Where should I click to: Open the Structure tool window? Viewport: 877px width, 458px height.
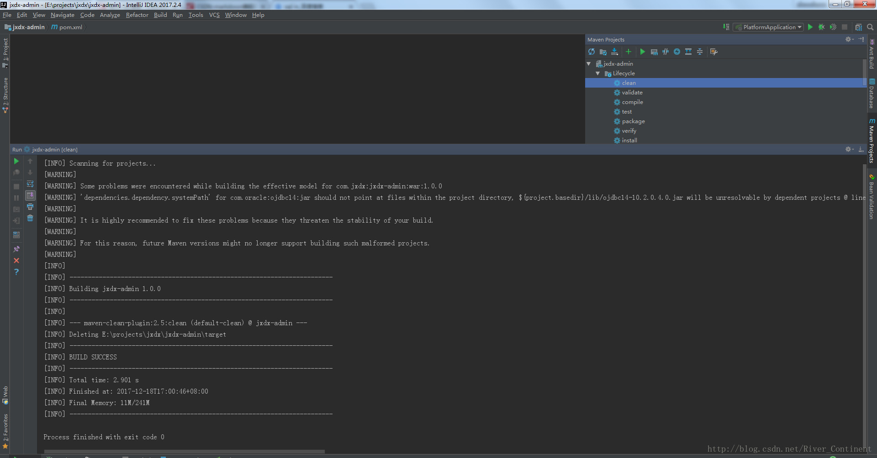coord(5,95)
